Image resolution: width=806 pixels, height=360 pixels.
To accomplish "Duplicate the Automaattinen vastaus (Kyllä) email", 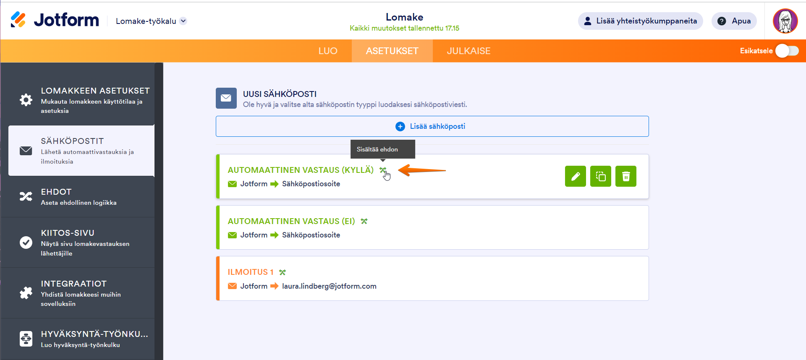I will pos(600,176).
